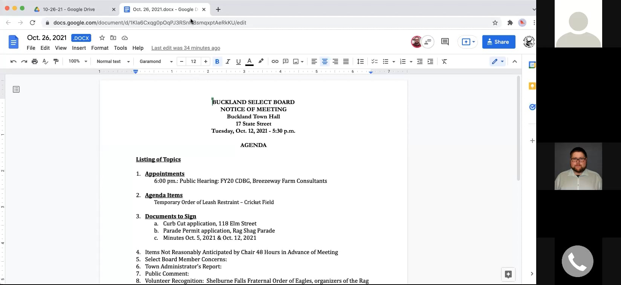Select the Paint format tool
Image resolution: width=621 pixels, height=285 pixels.
56,61
